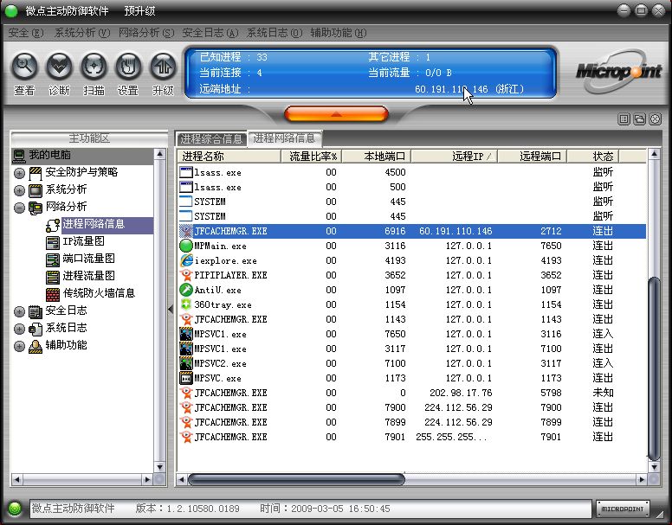Click the 扫描 (Scan) toolbar icon

point(94,66)
